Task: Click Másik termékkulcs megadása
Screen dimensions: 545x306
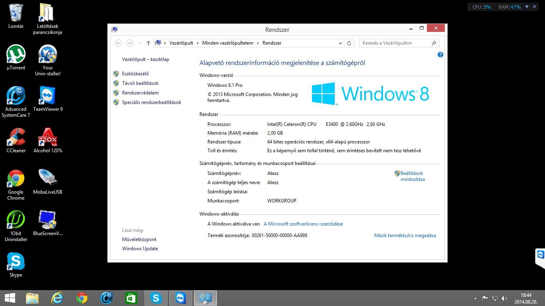Action: 405,235
